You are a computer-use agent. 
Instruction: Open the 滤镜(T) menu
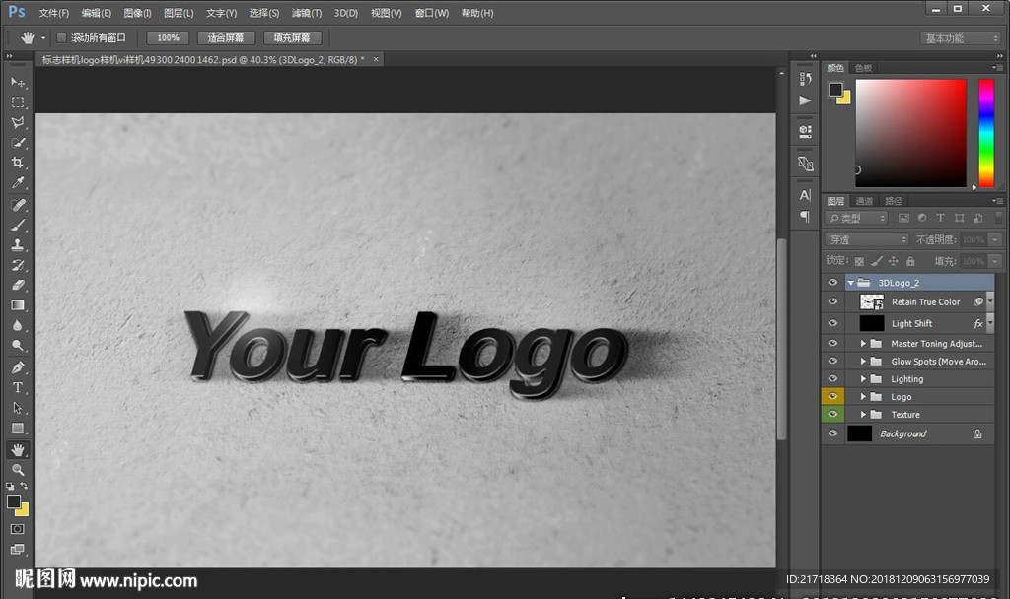pyautogui.click(x=307, y=13)
